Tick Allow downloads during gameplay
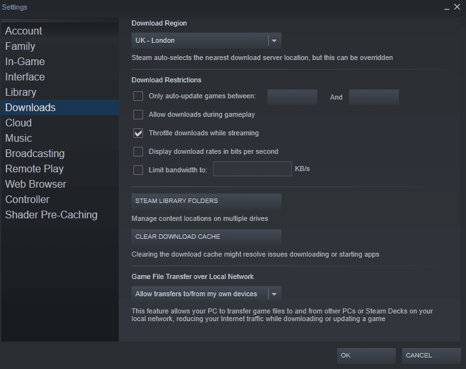 click(138, 115)
